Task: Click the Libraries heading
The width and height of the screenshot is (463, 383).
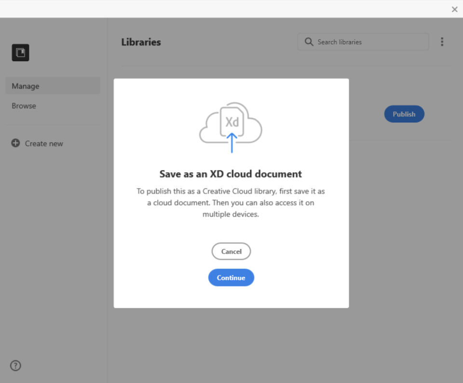Action: click(x=141, y=42)
